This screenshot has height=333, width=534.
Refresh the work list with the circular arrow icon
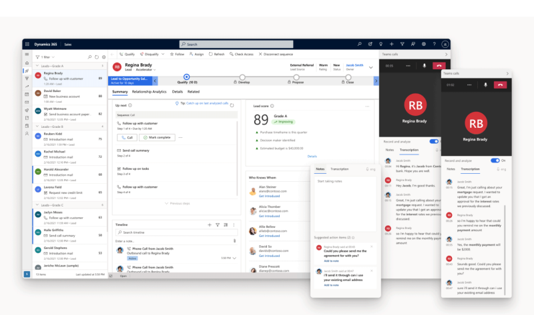97,57
